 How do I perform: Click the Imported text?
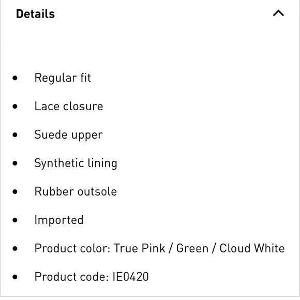(x=59, y=220)
